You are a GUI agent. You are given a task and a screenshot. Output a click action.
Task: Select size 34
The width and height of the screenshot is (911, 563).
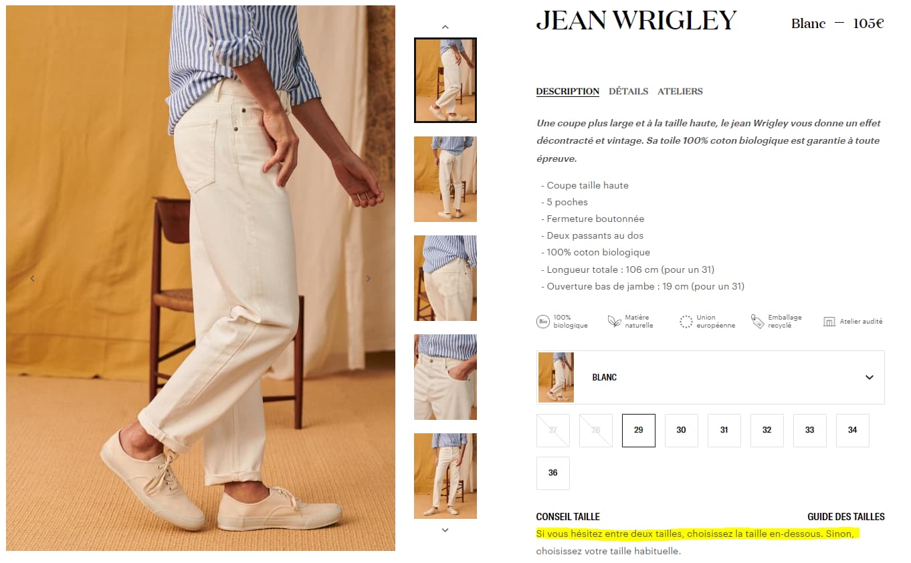tap(853, 431)
